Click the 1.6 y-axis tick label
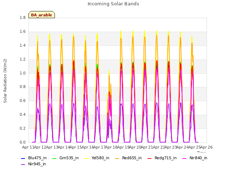The width and height of the screenshot is (228, 171). (x=22, y=32)
